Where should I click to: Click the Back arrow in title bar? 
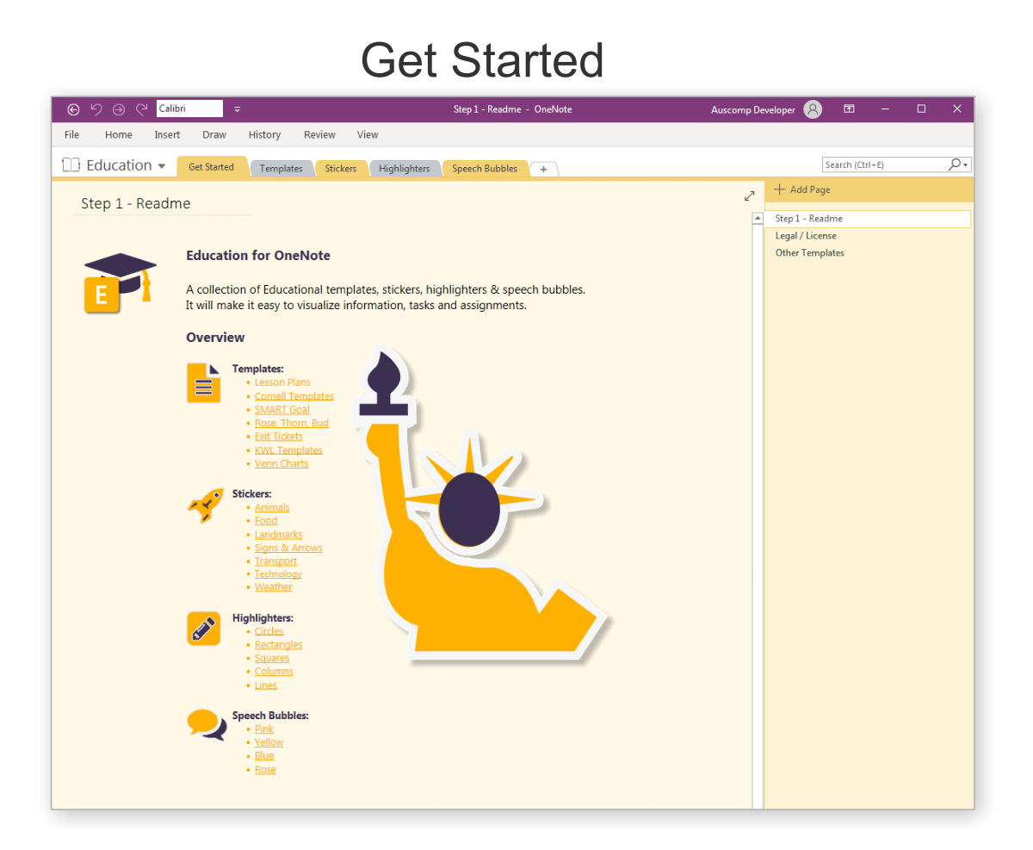(73, 109)
